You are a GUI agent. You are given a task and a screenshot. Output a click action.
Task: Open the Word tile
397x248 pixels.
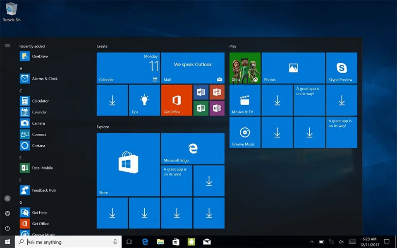[201, 92]
